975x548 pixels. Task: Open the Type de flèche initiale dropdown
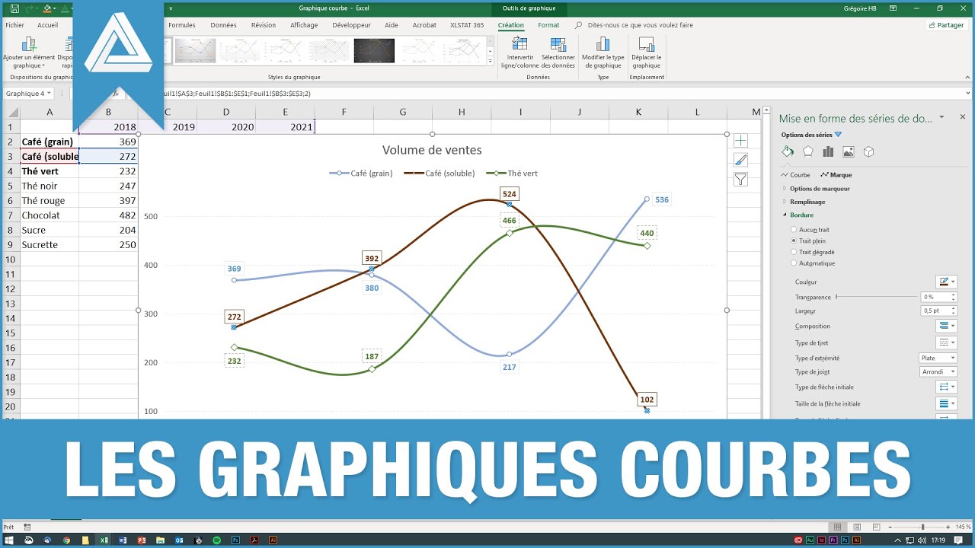click(x=946, y=387)
